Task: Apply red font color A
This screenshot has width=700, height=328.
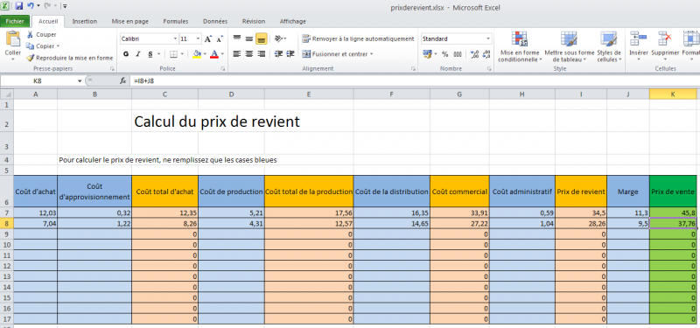Action: [214, 54]
